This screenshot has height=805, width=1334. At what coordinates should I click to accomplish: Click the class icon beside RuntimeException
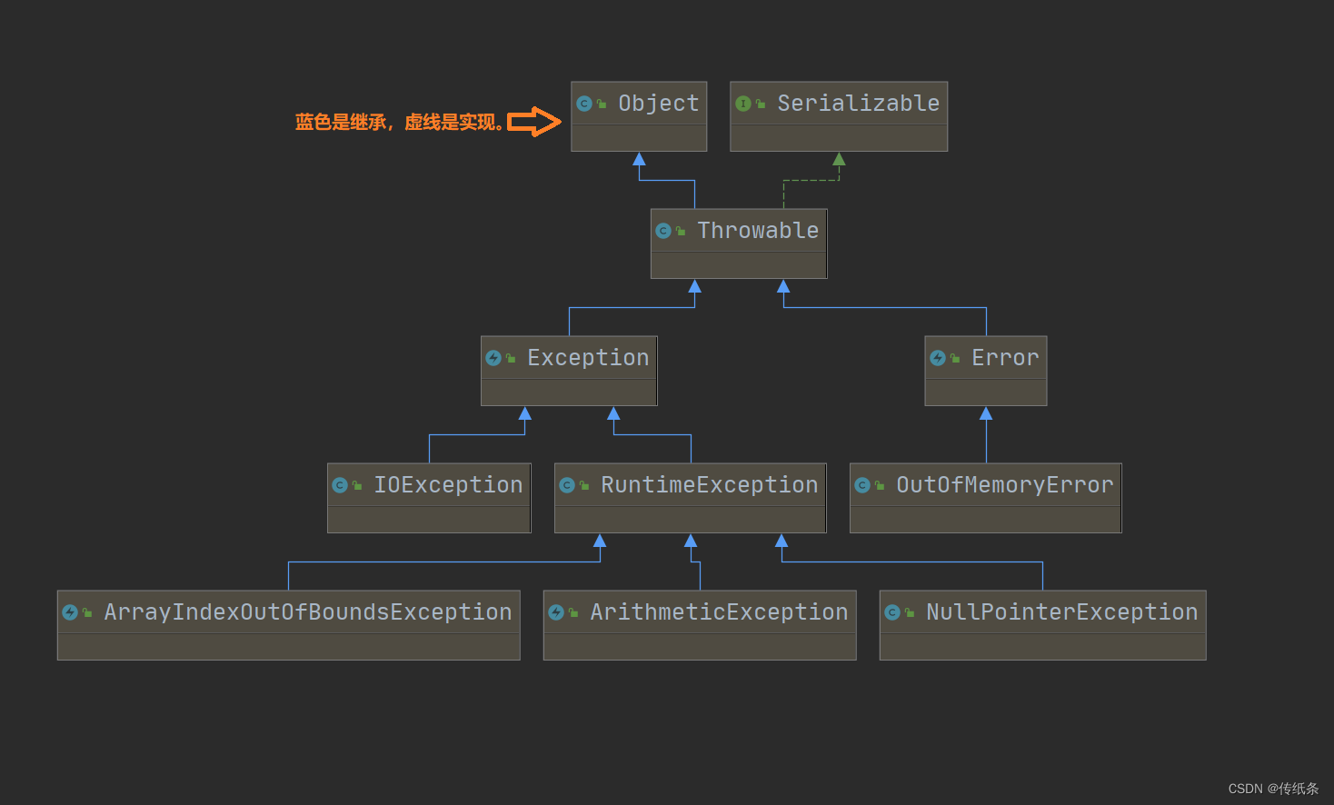coord(567,485)
